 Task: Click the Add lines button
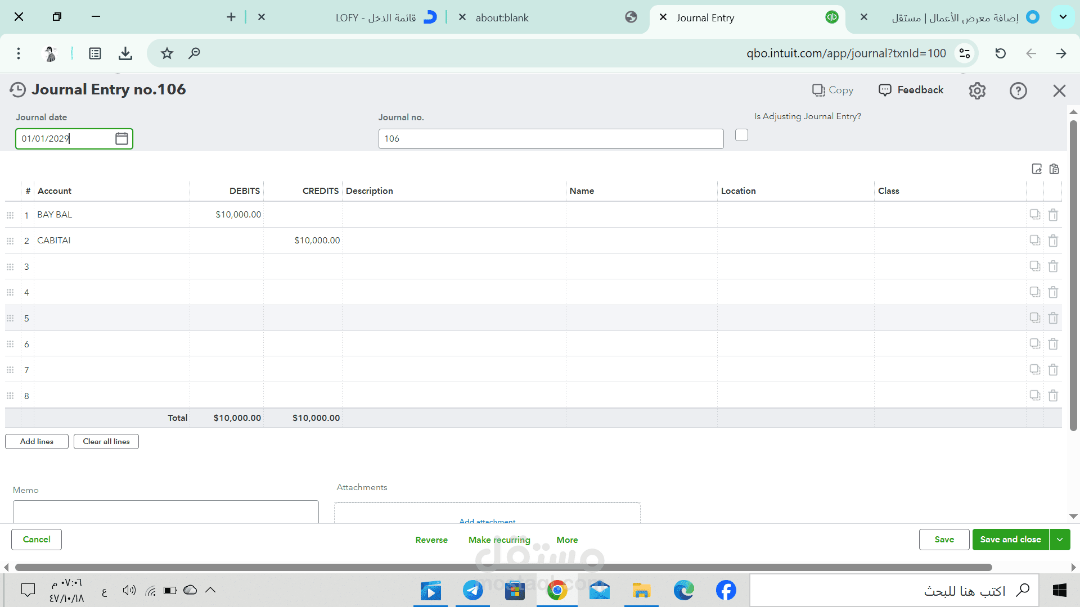[37, 441]
